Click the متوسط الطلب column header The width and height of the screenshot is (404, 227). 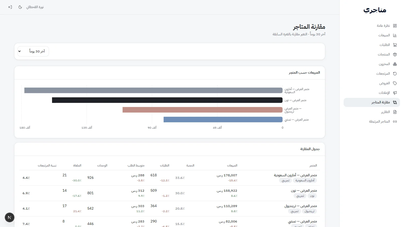click(136, 165)
